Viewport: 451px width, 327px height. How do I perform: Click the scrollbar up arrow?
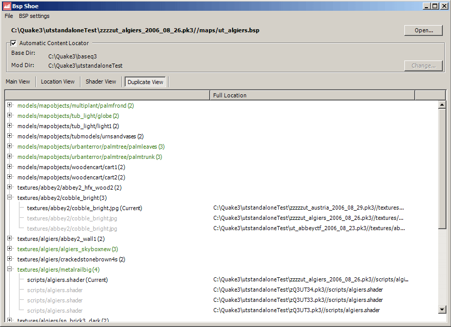click(442, 105)
